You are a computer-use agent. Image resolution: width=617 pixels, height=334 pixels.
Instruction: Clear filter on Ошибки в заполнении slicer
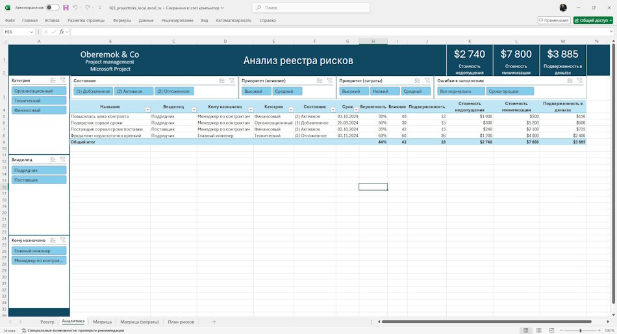tap(579, 80)
